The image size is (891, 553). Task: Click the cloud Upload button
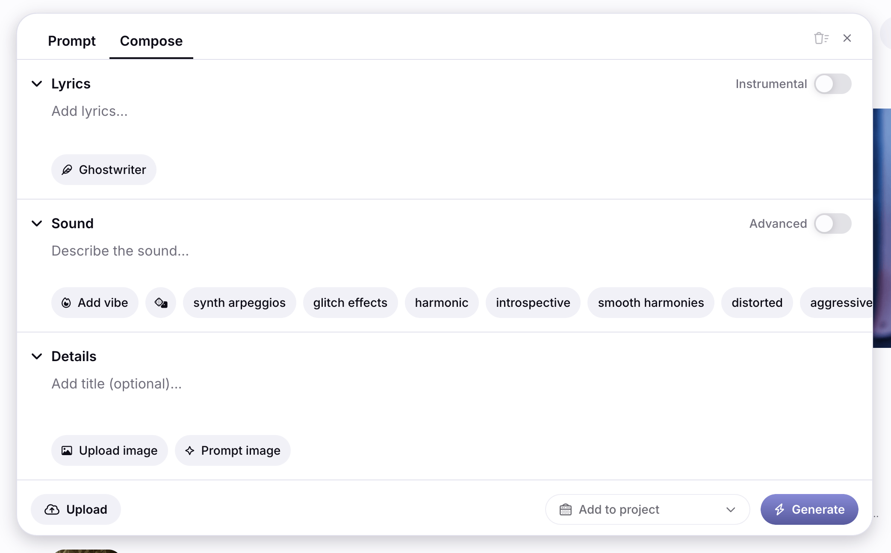point(76,509)
